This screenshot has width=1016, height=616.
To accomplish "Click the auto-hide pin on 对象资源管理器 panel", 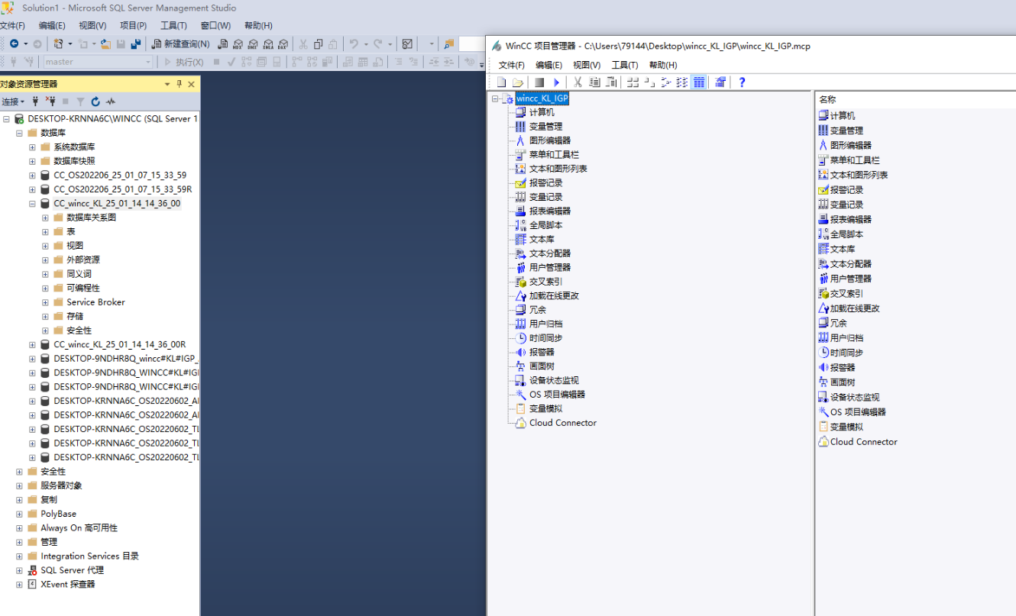I will pos(179,85).
